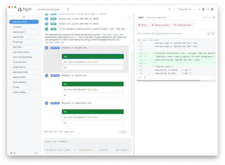
Task: Open the 'downloads folder' conversation
Action: [24, 72]
